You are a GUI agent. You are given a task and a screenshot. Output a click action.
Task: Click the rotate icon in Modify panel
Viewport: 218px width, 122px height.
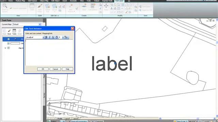(x=115, y=5)
